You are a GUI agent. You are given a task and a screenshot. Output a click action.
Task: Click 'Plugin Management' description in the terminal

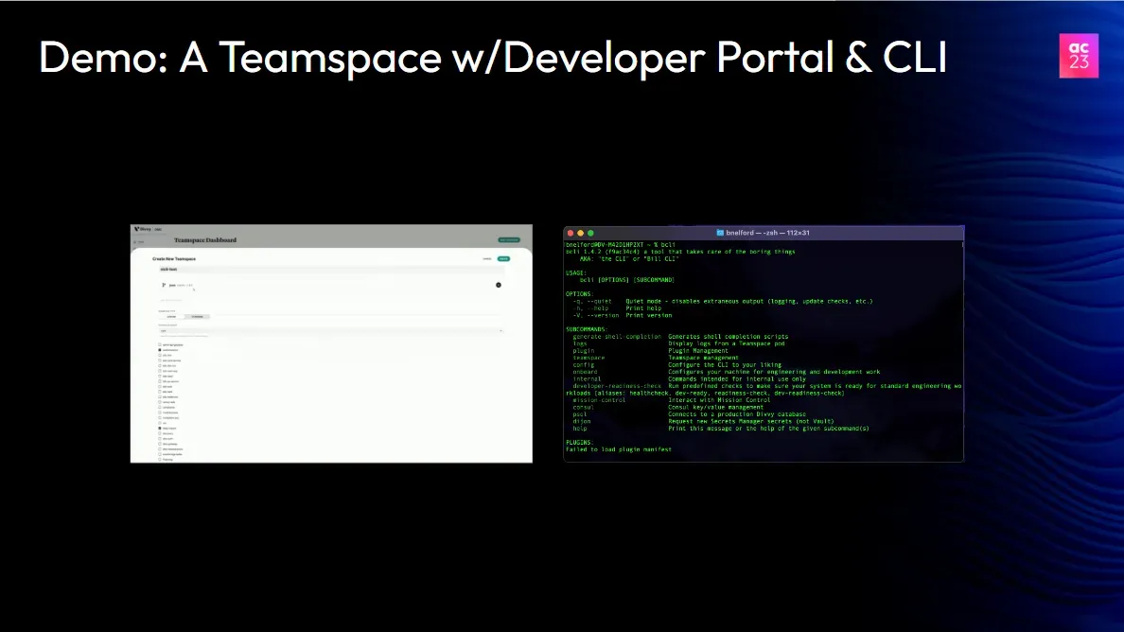coord(698,350)
